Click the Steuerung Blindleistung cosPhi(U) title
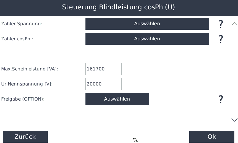Image resolution: width=238 pixels, height=143 pixels. (118, 7)
